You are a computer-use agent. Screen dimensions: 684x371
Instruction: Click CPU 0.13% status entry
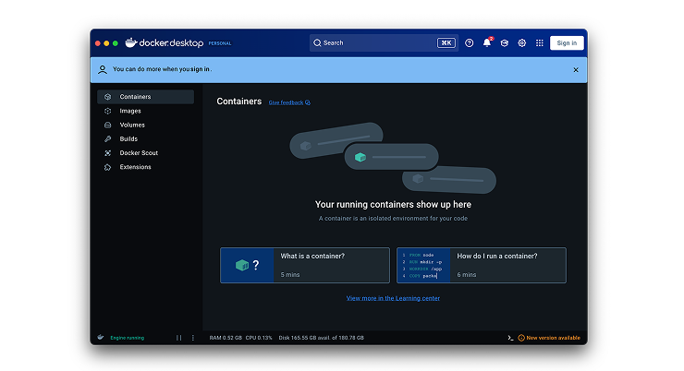tap(259, 338)
